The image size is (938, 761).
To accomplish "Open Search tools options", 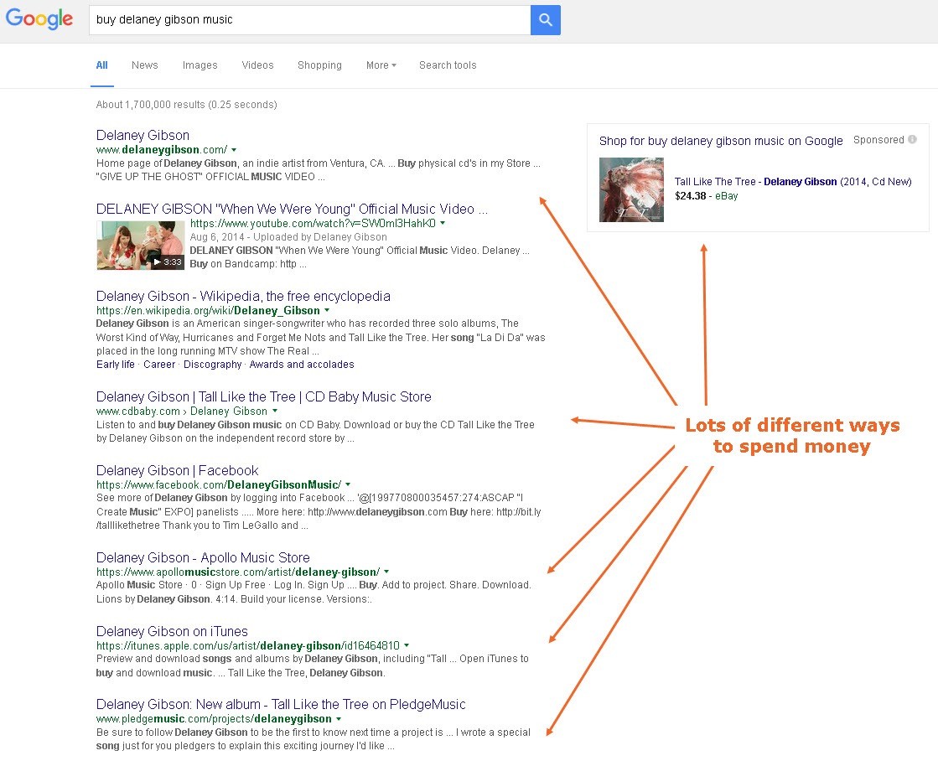I will 448,65.
